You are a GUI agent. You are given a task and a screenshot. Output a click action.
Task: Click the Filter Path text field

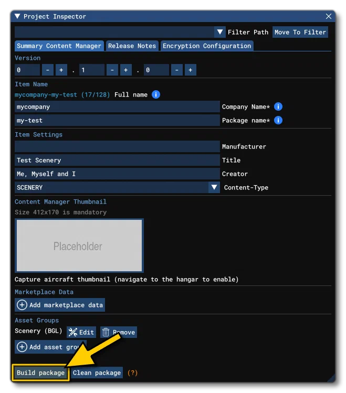tap(114, 32)
